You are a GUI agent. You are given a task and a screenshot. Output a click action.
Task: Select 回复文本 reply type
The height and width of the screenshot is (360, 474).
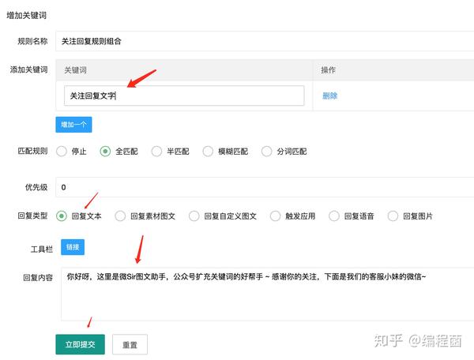[62, 216]
